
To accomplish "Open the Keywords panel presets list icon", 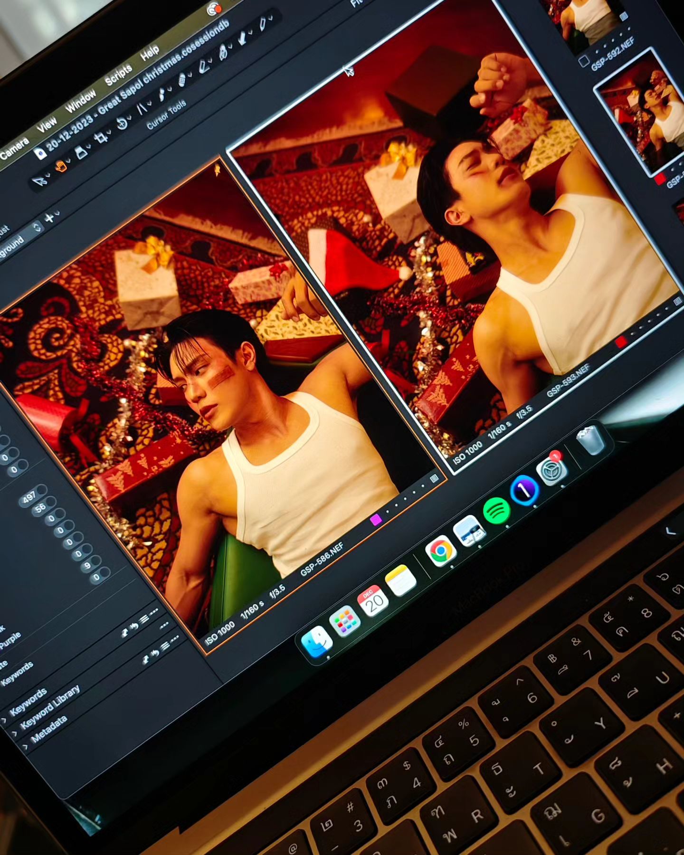I will pyautogui.click(x=144, y=618).
